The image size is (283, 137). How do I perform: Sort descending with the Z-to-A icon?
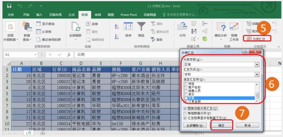[117, 37]
